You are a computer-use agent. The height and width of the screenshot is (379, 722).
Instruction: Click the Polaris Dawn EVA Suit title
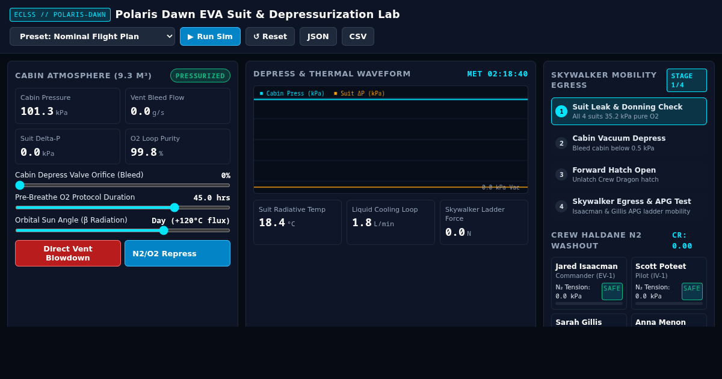(258, 14)
